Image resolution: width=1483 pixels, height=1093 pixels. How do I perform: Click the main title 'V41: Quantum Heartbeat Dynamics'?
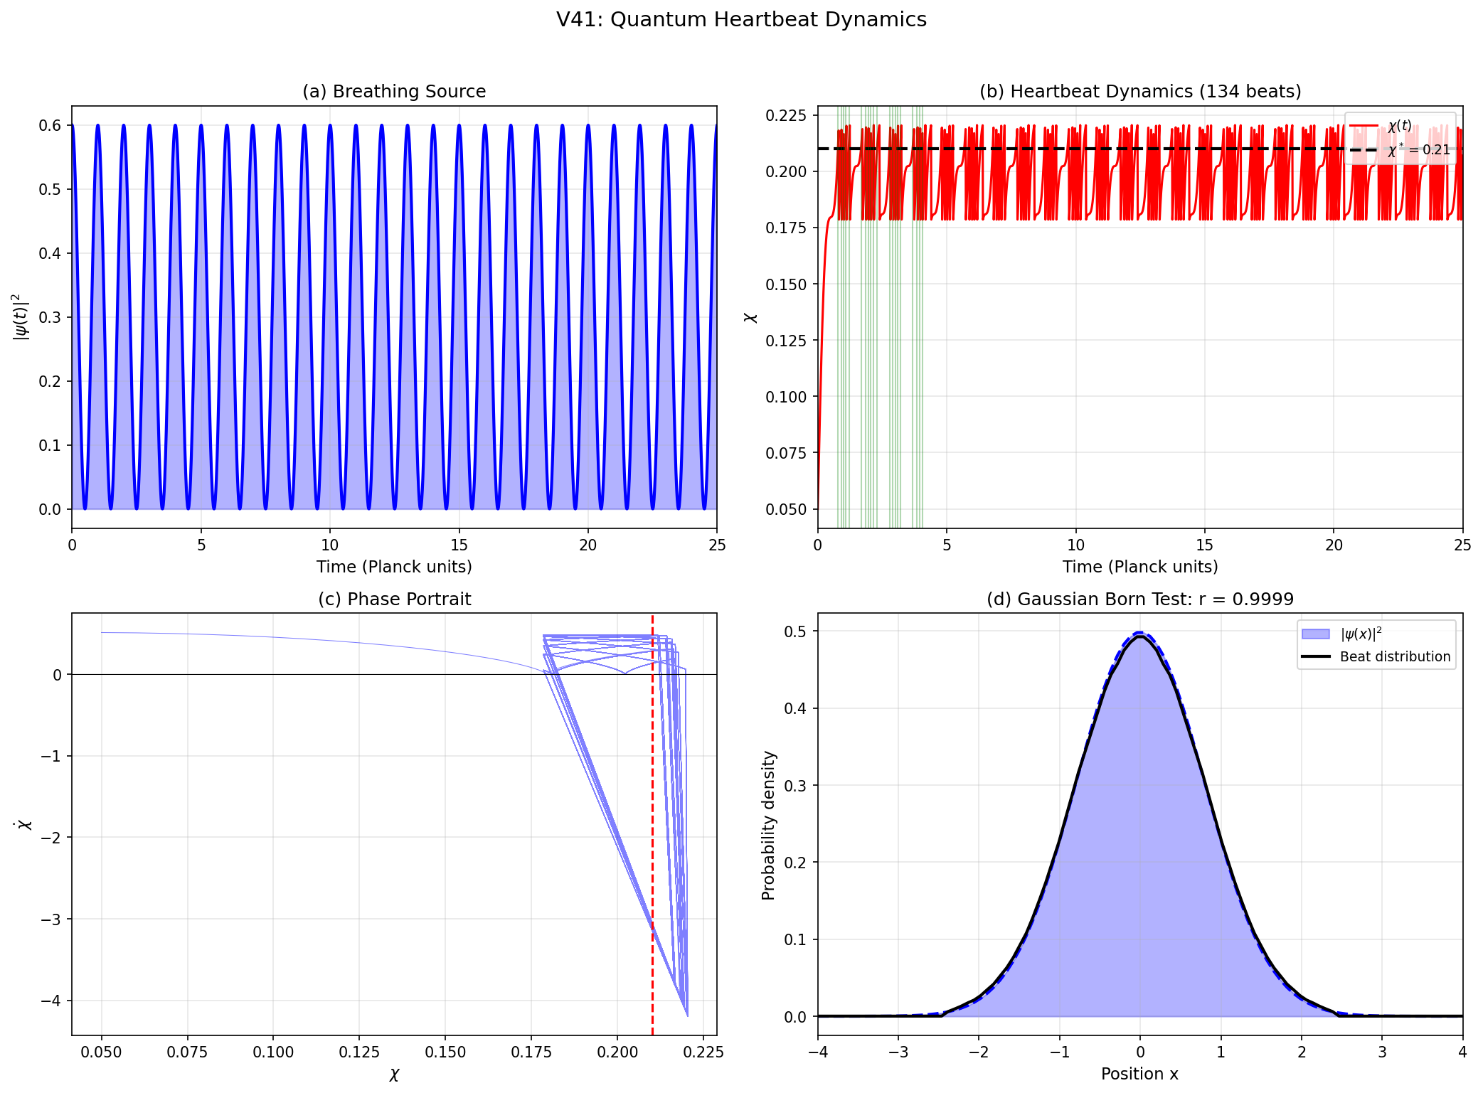741,20
